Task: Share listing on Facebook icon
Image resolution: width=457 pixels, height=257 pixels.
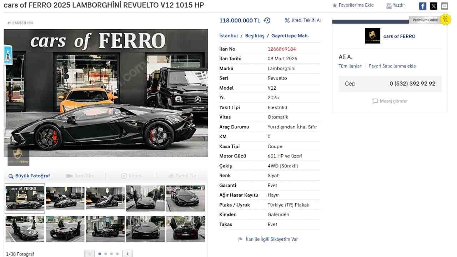Action: [422, 6]
